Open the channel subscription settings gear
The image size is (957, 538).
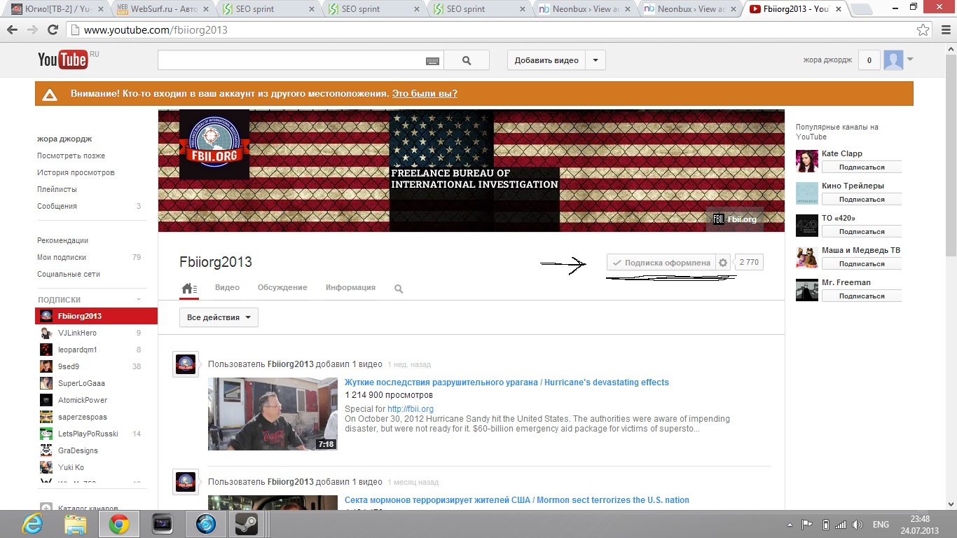[x=723, y=263]
